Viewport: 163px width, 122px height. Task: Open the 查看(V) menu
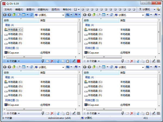(x=30, y=9)
